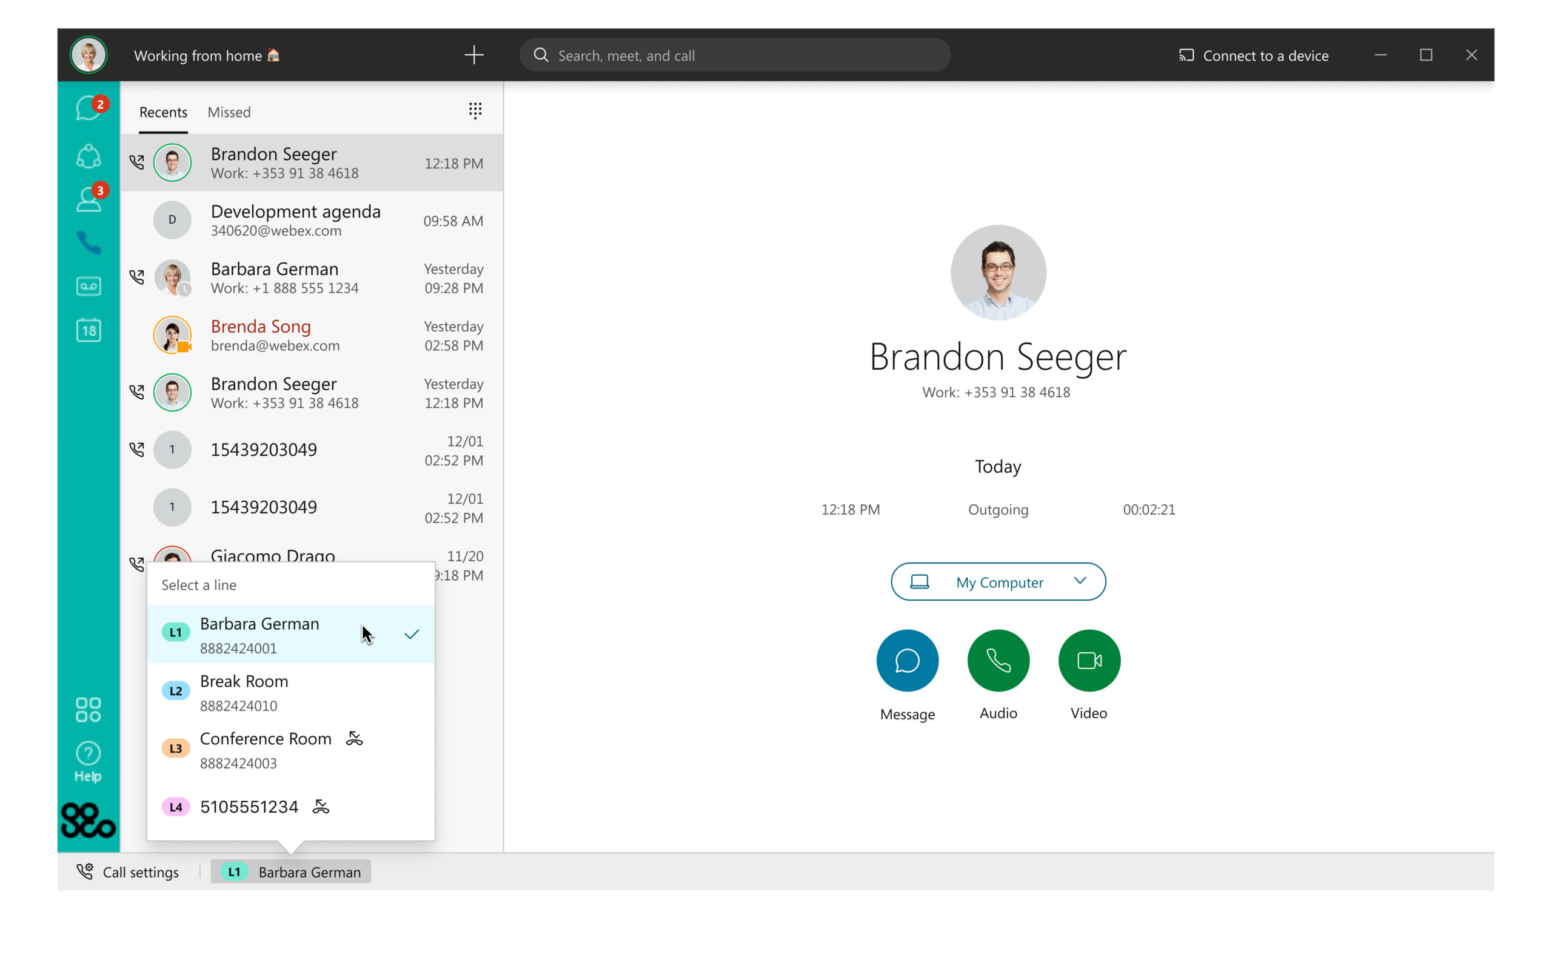Image resolution: width=1552 pixels, height=977 pixels.
Task: Open the Calling panel
Action: [89, 243]
